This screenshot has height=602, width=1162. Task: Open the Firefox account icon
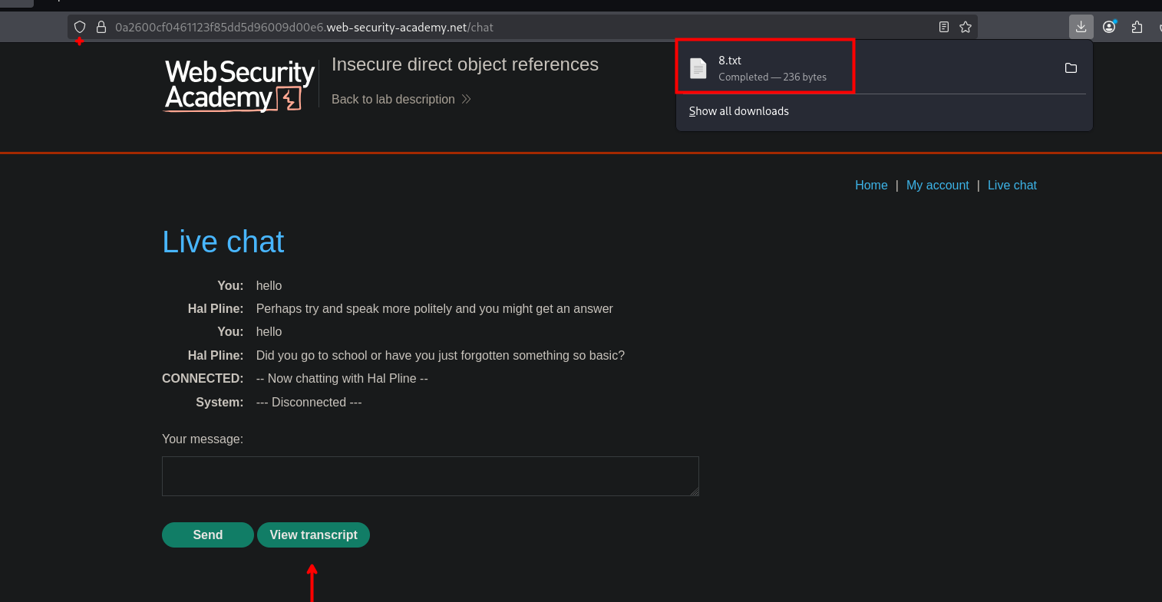tap(1109, 27)
